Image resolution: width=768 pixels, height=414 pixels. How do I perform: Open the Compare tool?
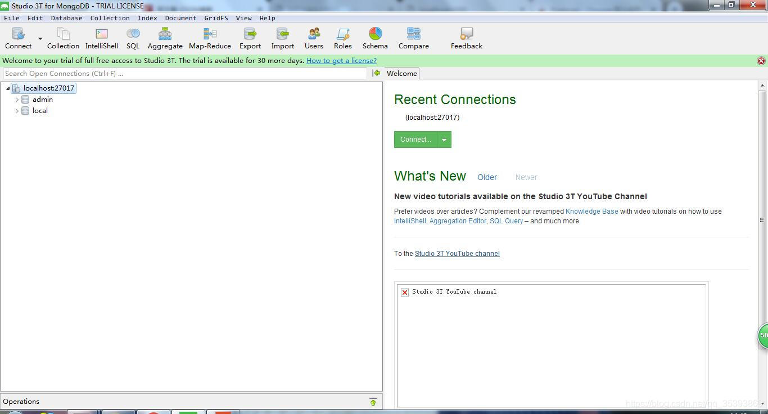[414, 38]
